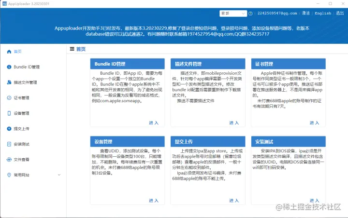The width and height of the screenshot is (348, 218).
Task: Click the 证书管理 card header
Action: 288,64
